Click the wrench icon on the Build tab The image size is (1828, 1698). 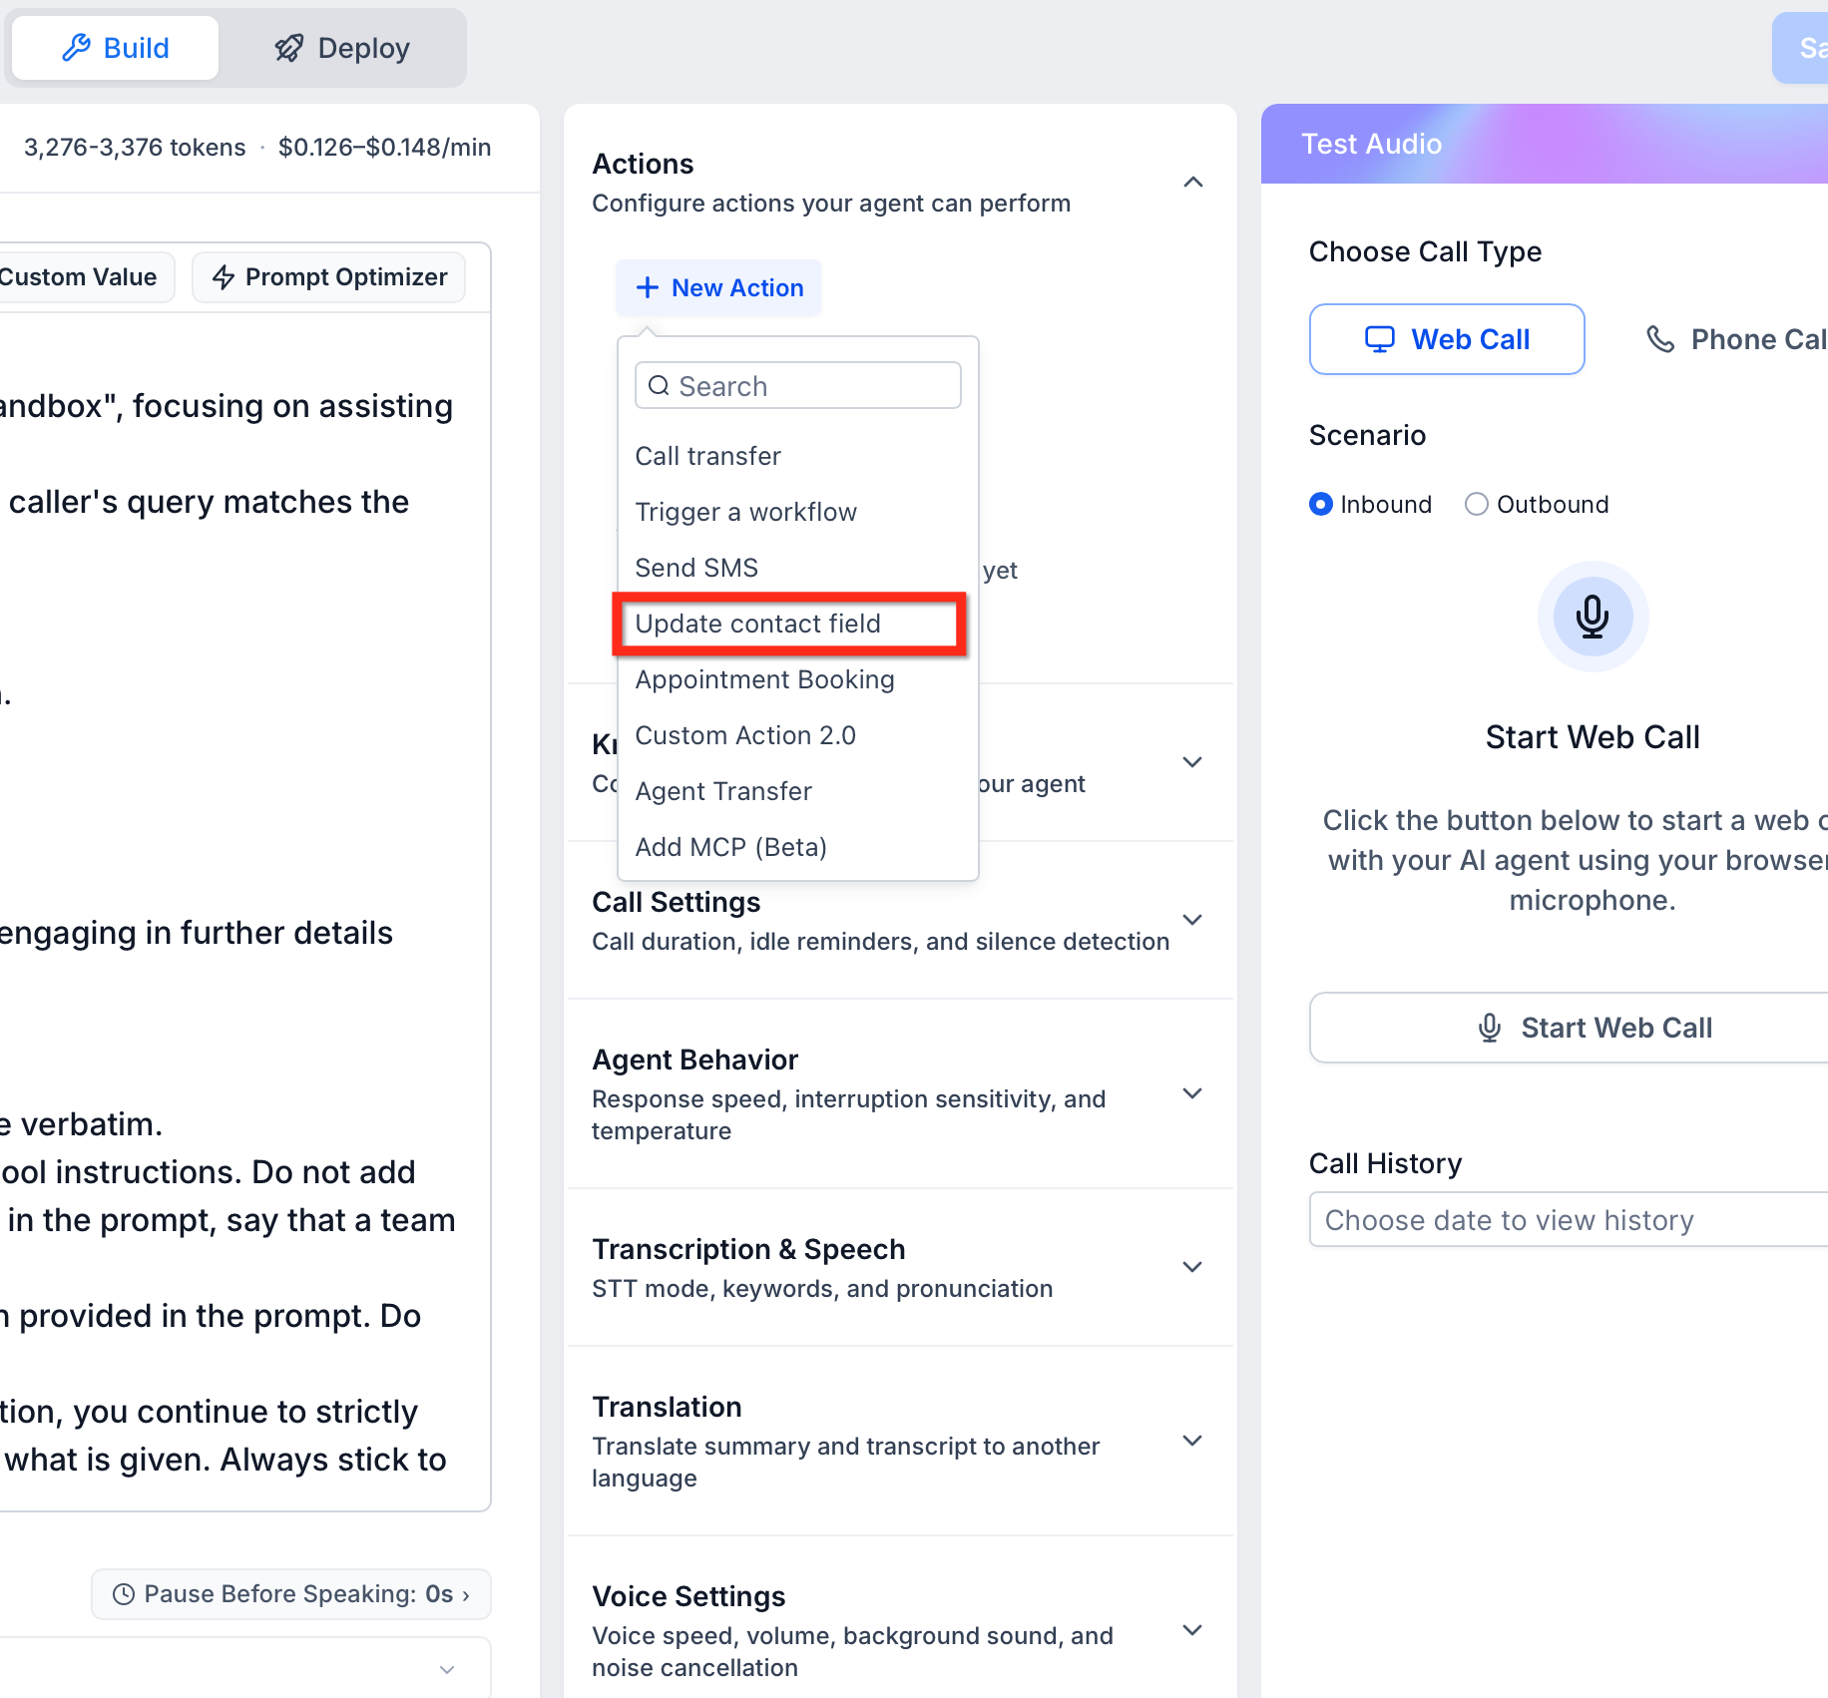[77, 48]
